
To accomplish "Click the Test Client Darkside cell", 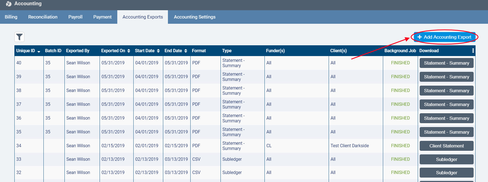I will pos(349,146).
